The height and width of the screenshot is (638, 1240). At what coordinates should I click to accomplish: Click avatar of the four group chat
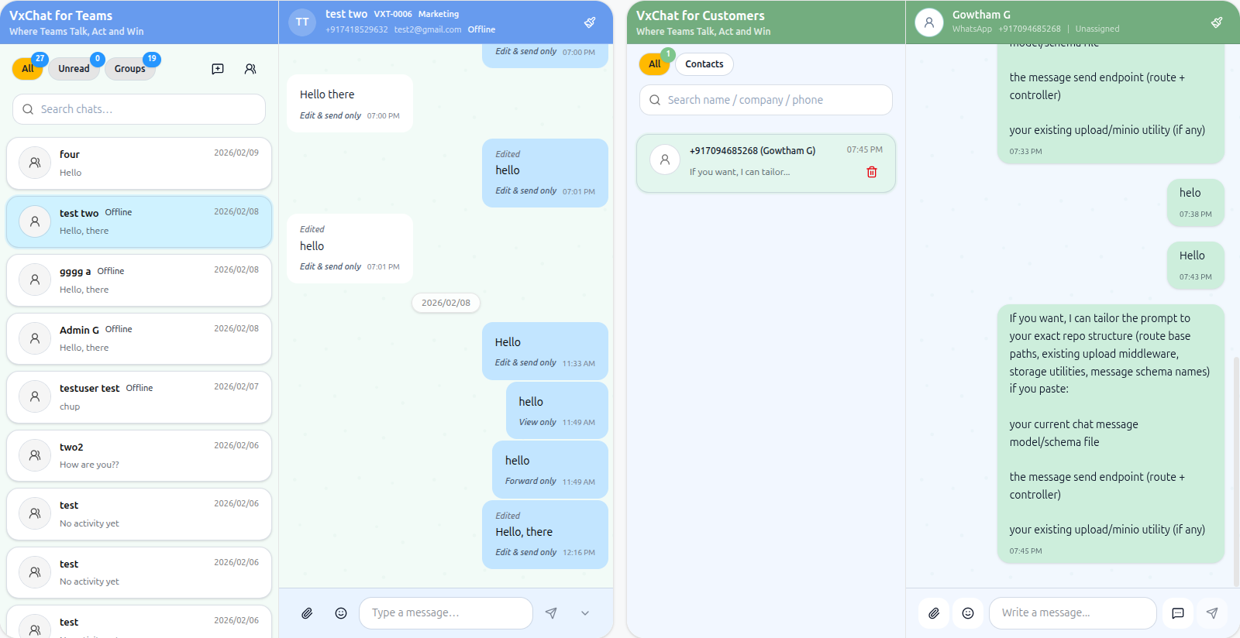(x=35, y=163)
